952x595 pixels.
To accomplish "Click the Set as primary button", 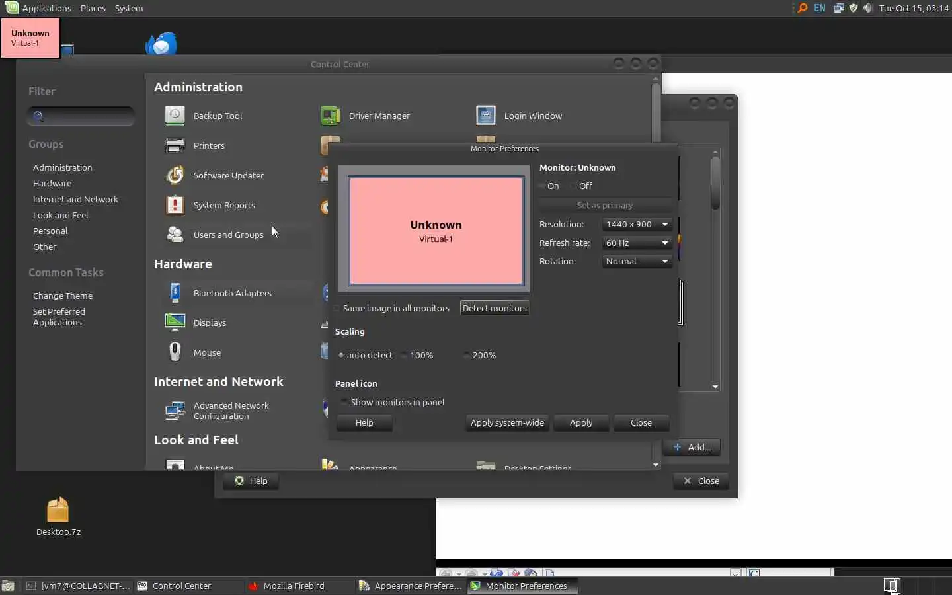I will click(x=605, y=206).
